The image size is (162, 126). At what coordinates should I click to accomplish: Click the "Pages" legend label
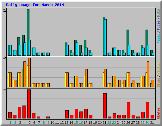pos(158,38)
